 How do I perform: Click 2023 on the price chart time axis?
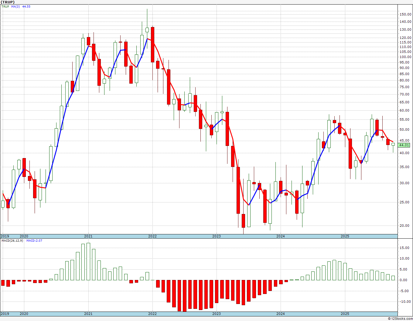tap(217, 236)
